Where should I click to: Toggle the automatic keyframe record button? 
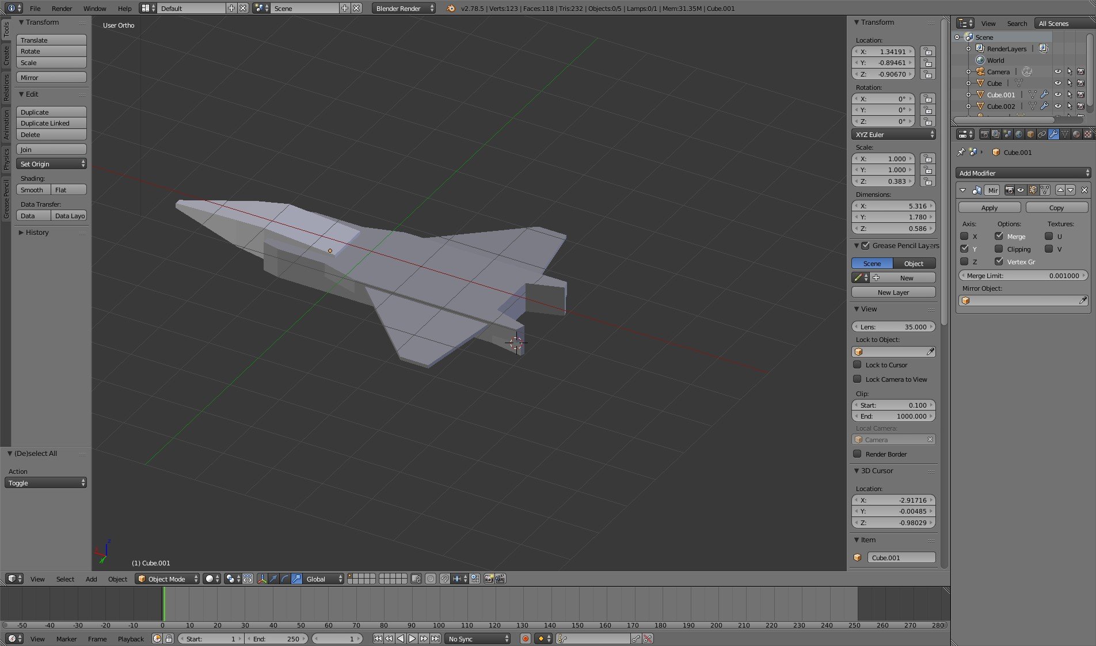(525, 639)
